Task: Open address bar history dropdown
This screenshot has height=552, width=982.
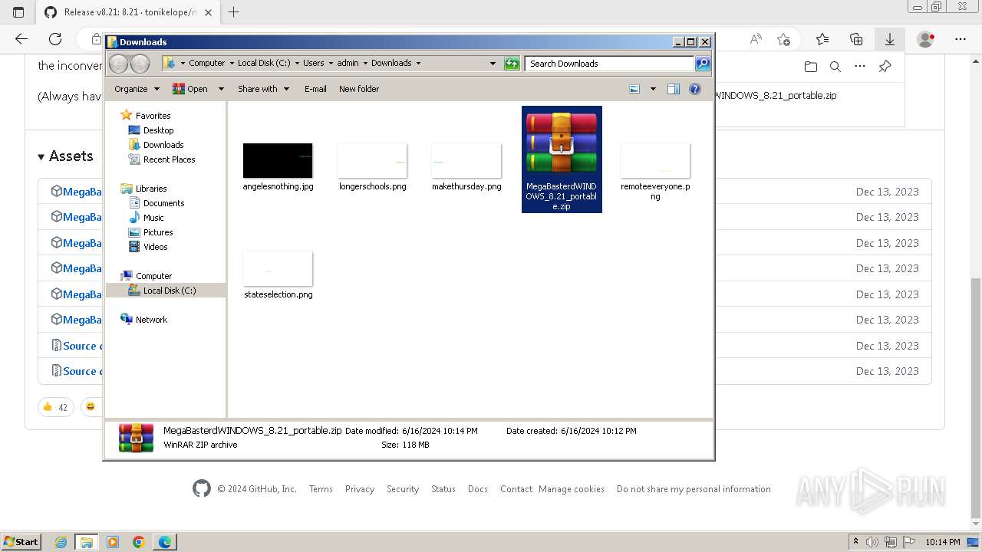Action: [493, 64]
